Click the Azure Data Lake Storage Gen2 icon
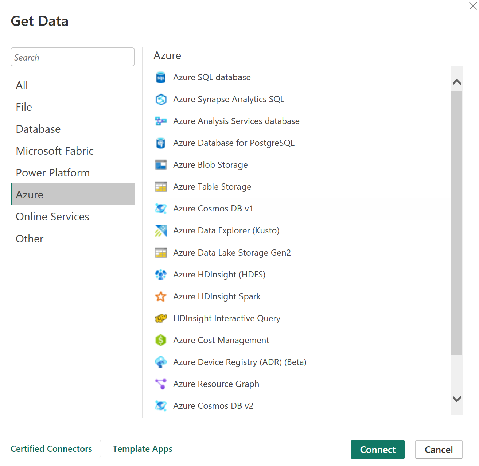Image resolution: width=479 pixels, height=466 pixels. pos(161,253)
